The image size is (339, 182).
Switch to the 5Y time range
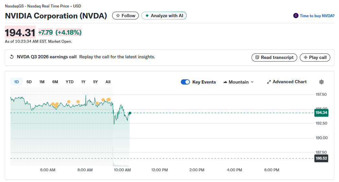coord(95,82)
